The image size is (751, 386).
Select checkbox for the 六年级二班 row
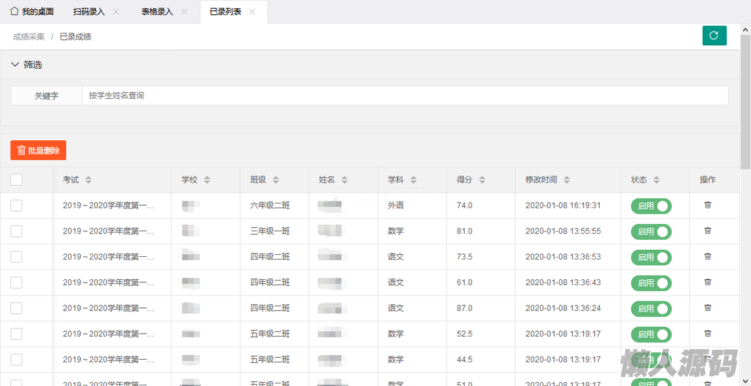point(16,206)
